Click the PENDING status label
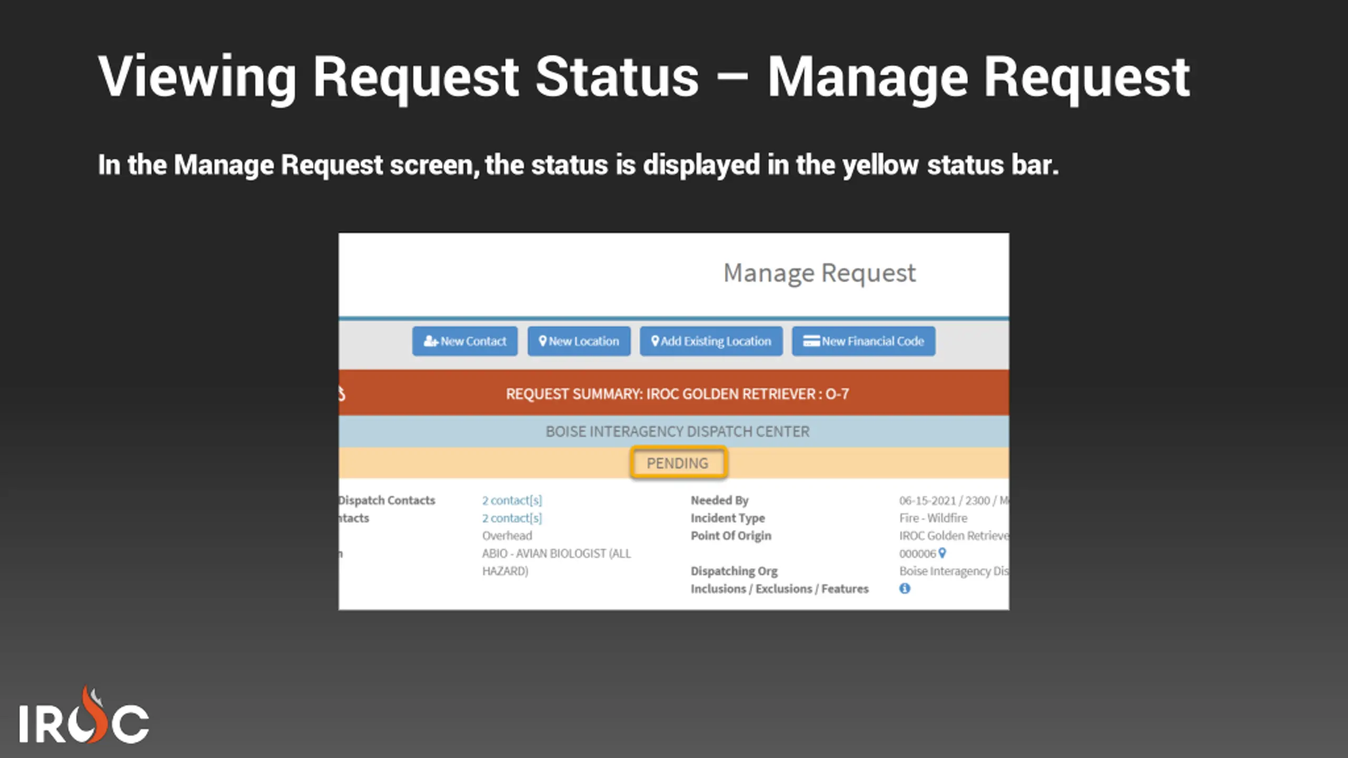 coord(678,463)
